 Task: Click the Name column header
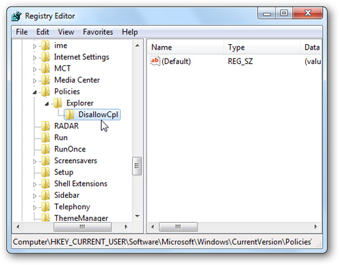point(186,48)
